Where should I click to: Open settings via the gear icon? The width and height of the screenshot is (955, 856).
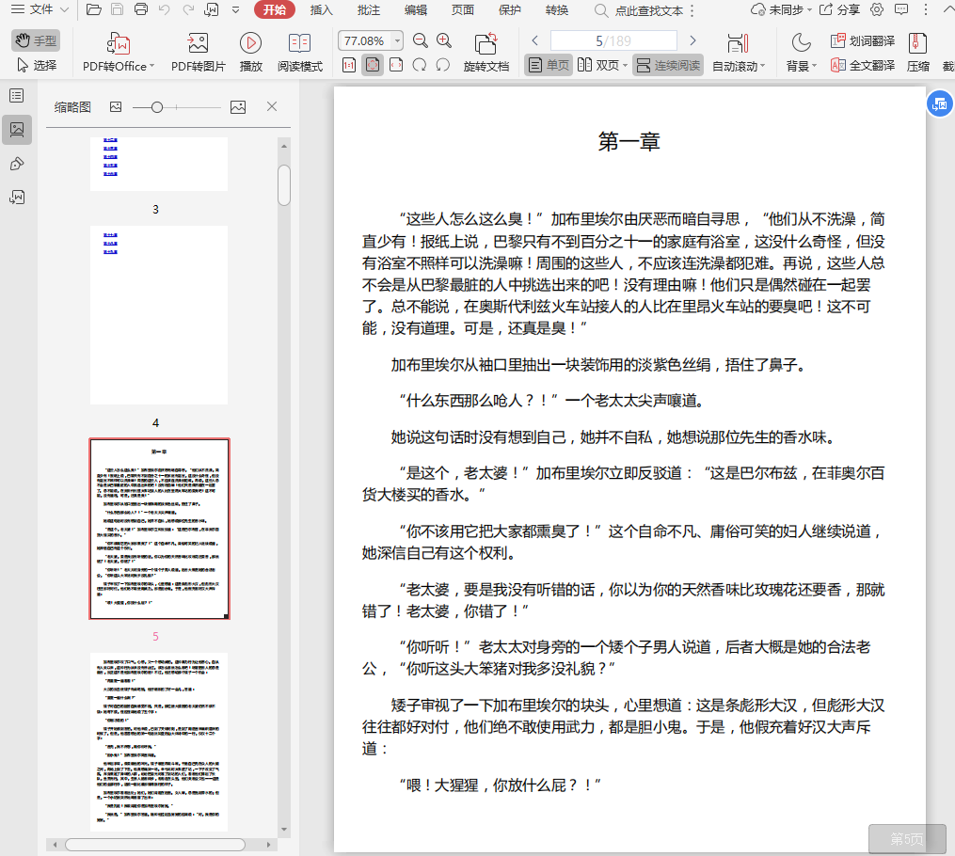877,9
